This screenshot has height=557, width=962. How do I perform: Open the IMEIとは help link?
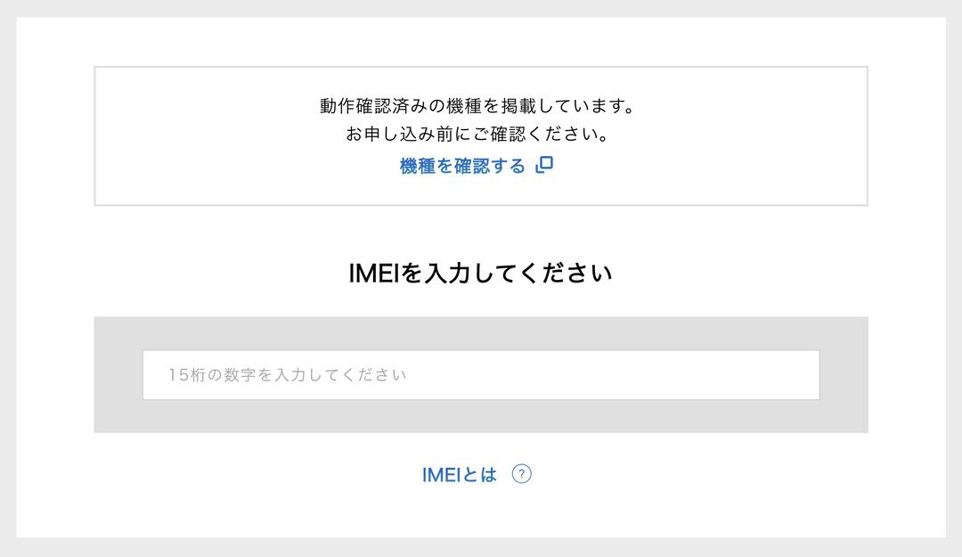tap(459, 475)
